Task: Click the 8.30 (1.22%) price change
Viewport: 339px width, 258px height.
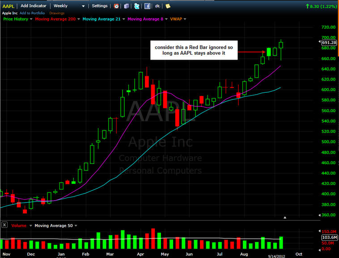Action: click(x=321, y=6)
